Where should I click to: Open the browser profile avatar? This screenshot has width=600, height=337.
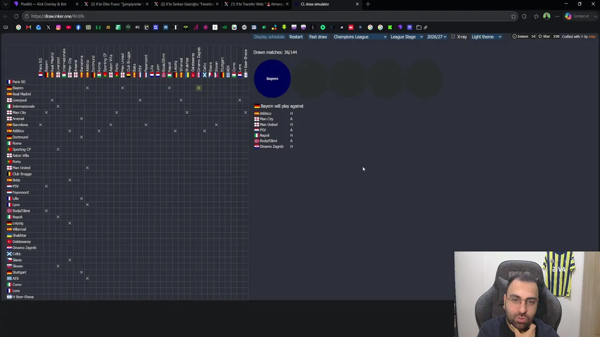click(x=547, y=16)
